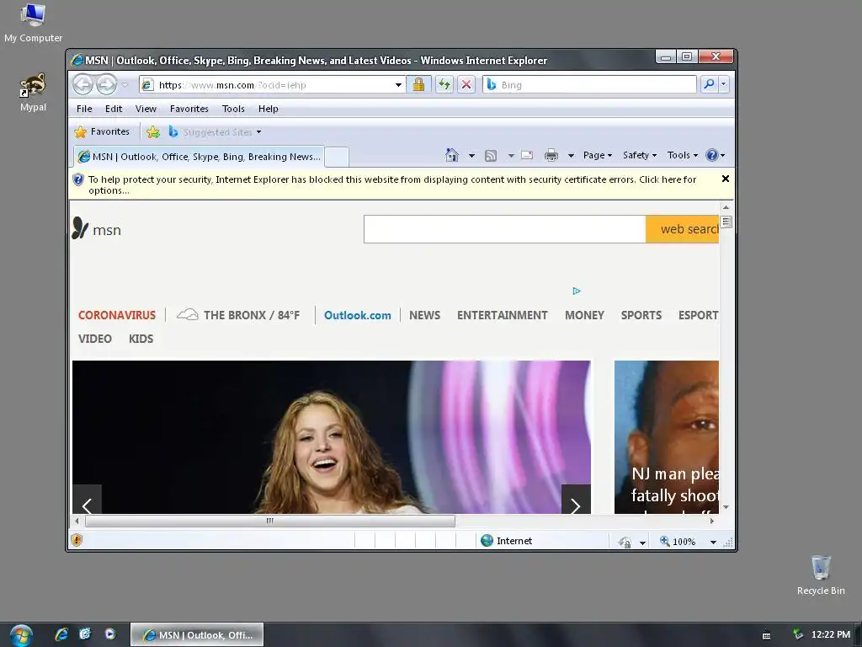This screenshot has width=862, height=647.
Task: Click the AdChoices triangle icon
Action: (x=576, y=291)
